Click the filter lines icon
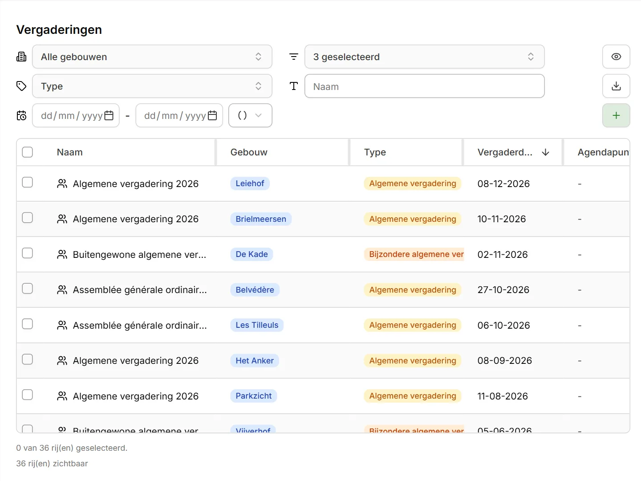This screenshot has width=641, height=481. pos(294,57)
